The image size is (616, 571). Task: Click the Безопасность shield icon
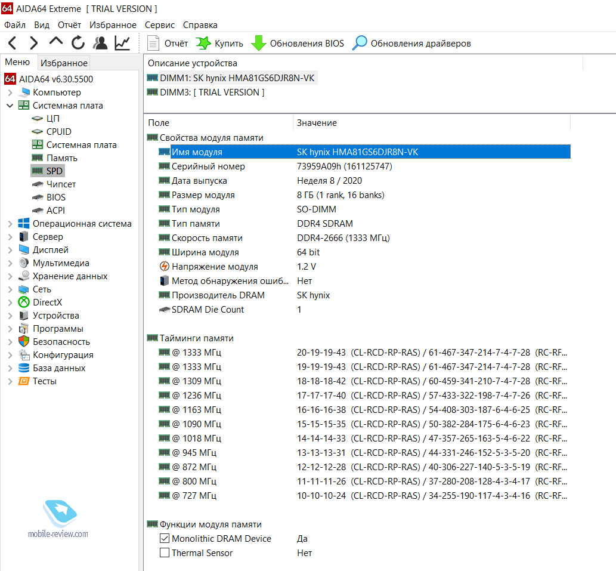pos(24,341)
